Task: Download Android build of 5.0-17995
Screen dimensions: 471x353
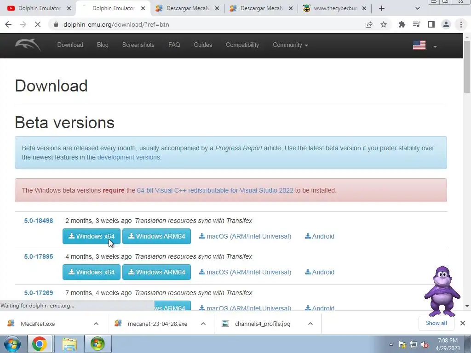Action: [319, 272]
